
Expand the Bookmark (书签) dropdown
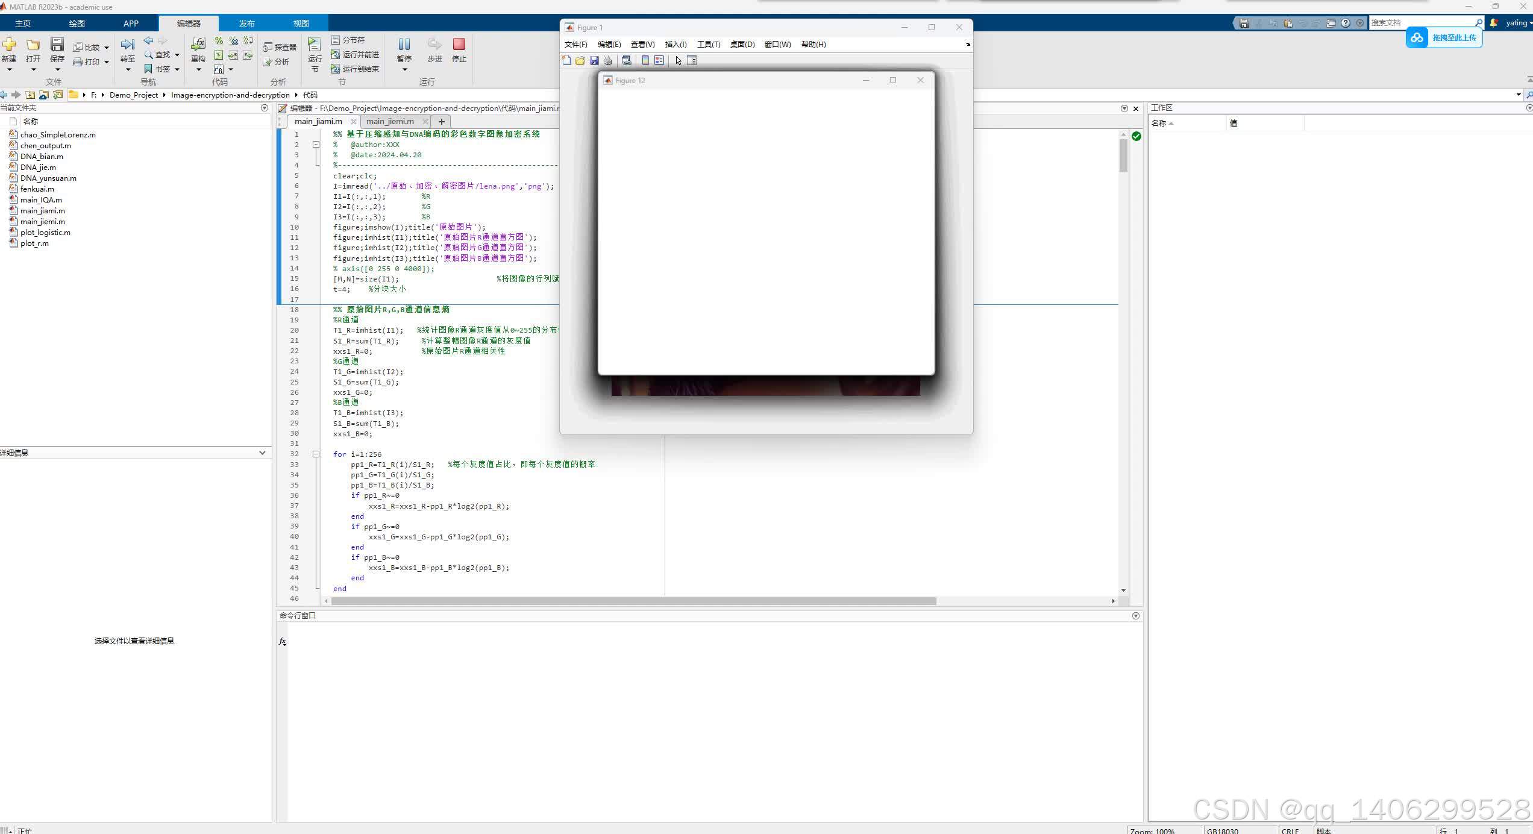(177, 69)
